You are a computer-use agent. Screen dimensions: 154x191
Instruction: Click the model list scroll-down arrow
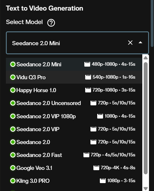[x=146, y=188]
